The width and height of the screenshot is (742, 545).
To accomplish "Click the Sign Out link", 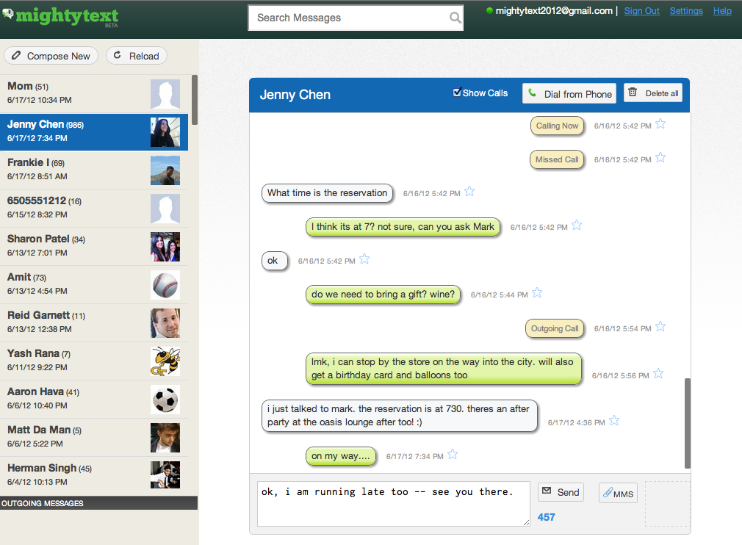I will pyautogui.click(x=641, y=11).
